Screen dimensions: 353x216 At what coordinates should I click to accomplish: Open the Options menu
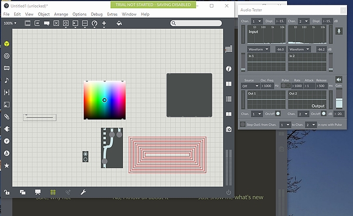[79, 14]
